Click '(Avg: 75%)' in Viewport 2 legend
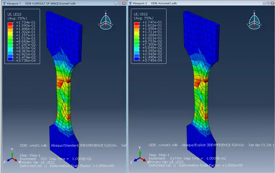Image resolution: width=275 pixels, height=173 pixels. pyautogui.click(x=144, y=18)
